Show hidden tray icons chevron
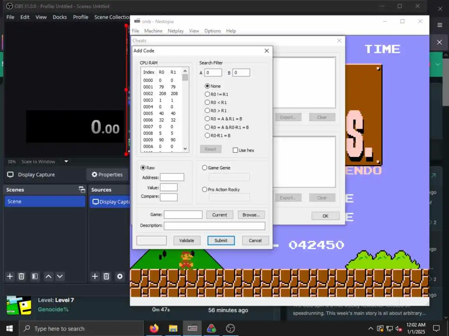449x336 pixels. (x=371, y=329)
